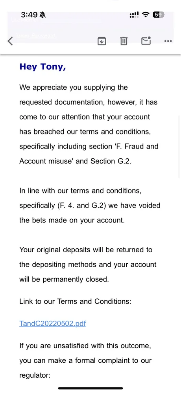Tap the 'Hey Tony,' greeting heading
The width and height of the screenshot is (181, 393).
(42, 67)
